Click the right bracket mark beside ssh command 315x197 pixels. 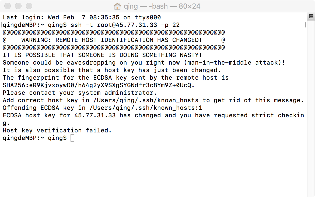point(305,25)
